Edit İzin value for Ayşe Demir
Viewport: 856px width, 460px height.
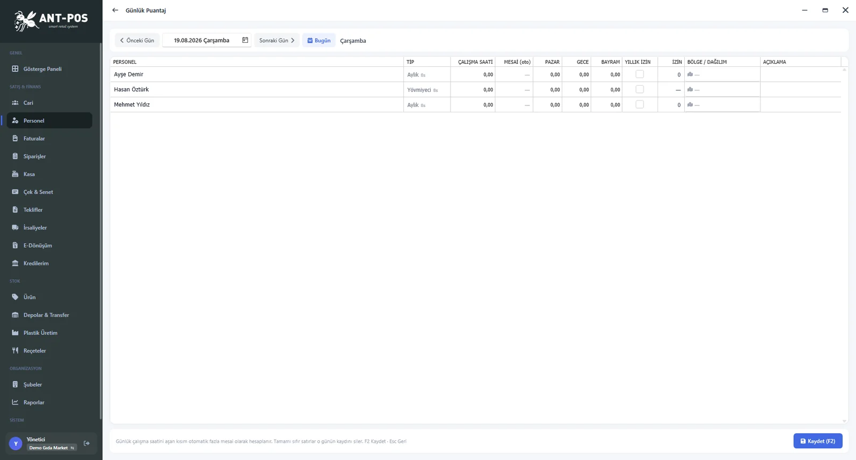coord(671,74)
